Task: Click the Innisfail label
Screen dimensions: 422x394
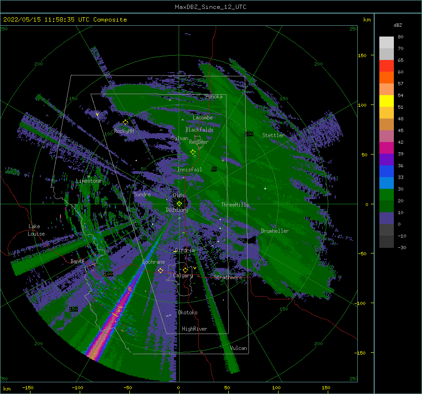Action: click(189, 170)
